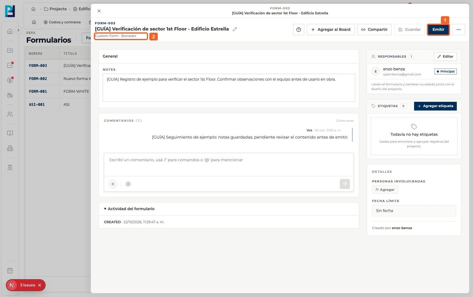Click the Agregar etiqueta button
This screenshot has width=473, height=297.
click(x=435, y=106)
